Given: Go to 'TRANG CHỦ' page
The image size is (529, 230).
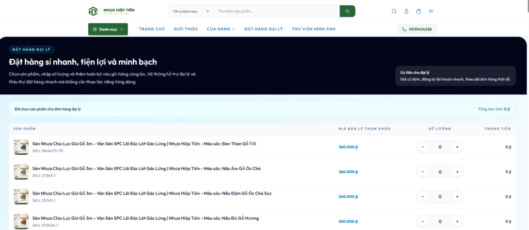Looking at the screenshot, I should [152, 29].
